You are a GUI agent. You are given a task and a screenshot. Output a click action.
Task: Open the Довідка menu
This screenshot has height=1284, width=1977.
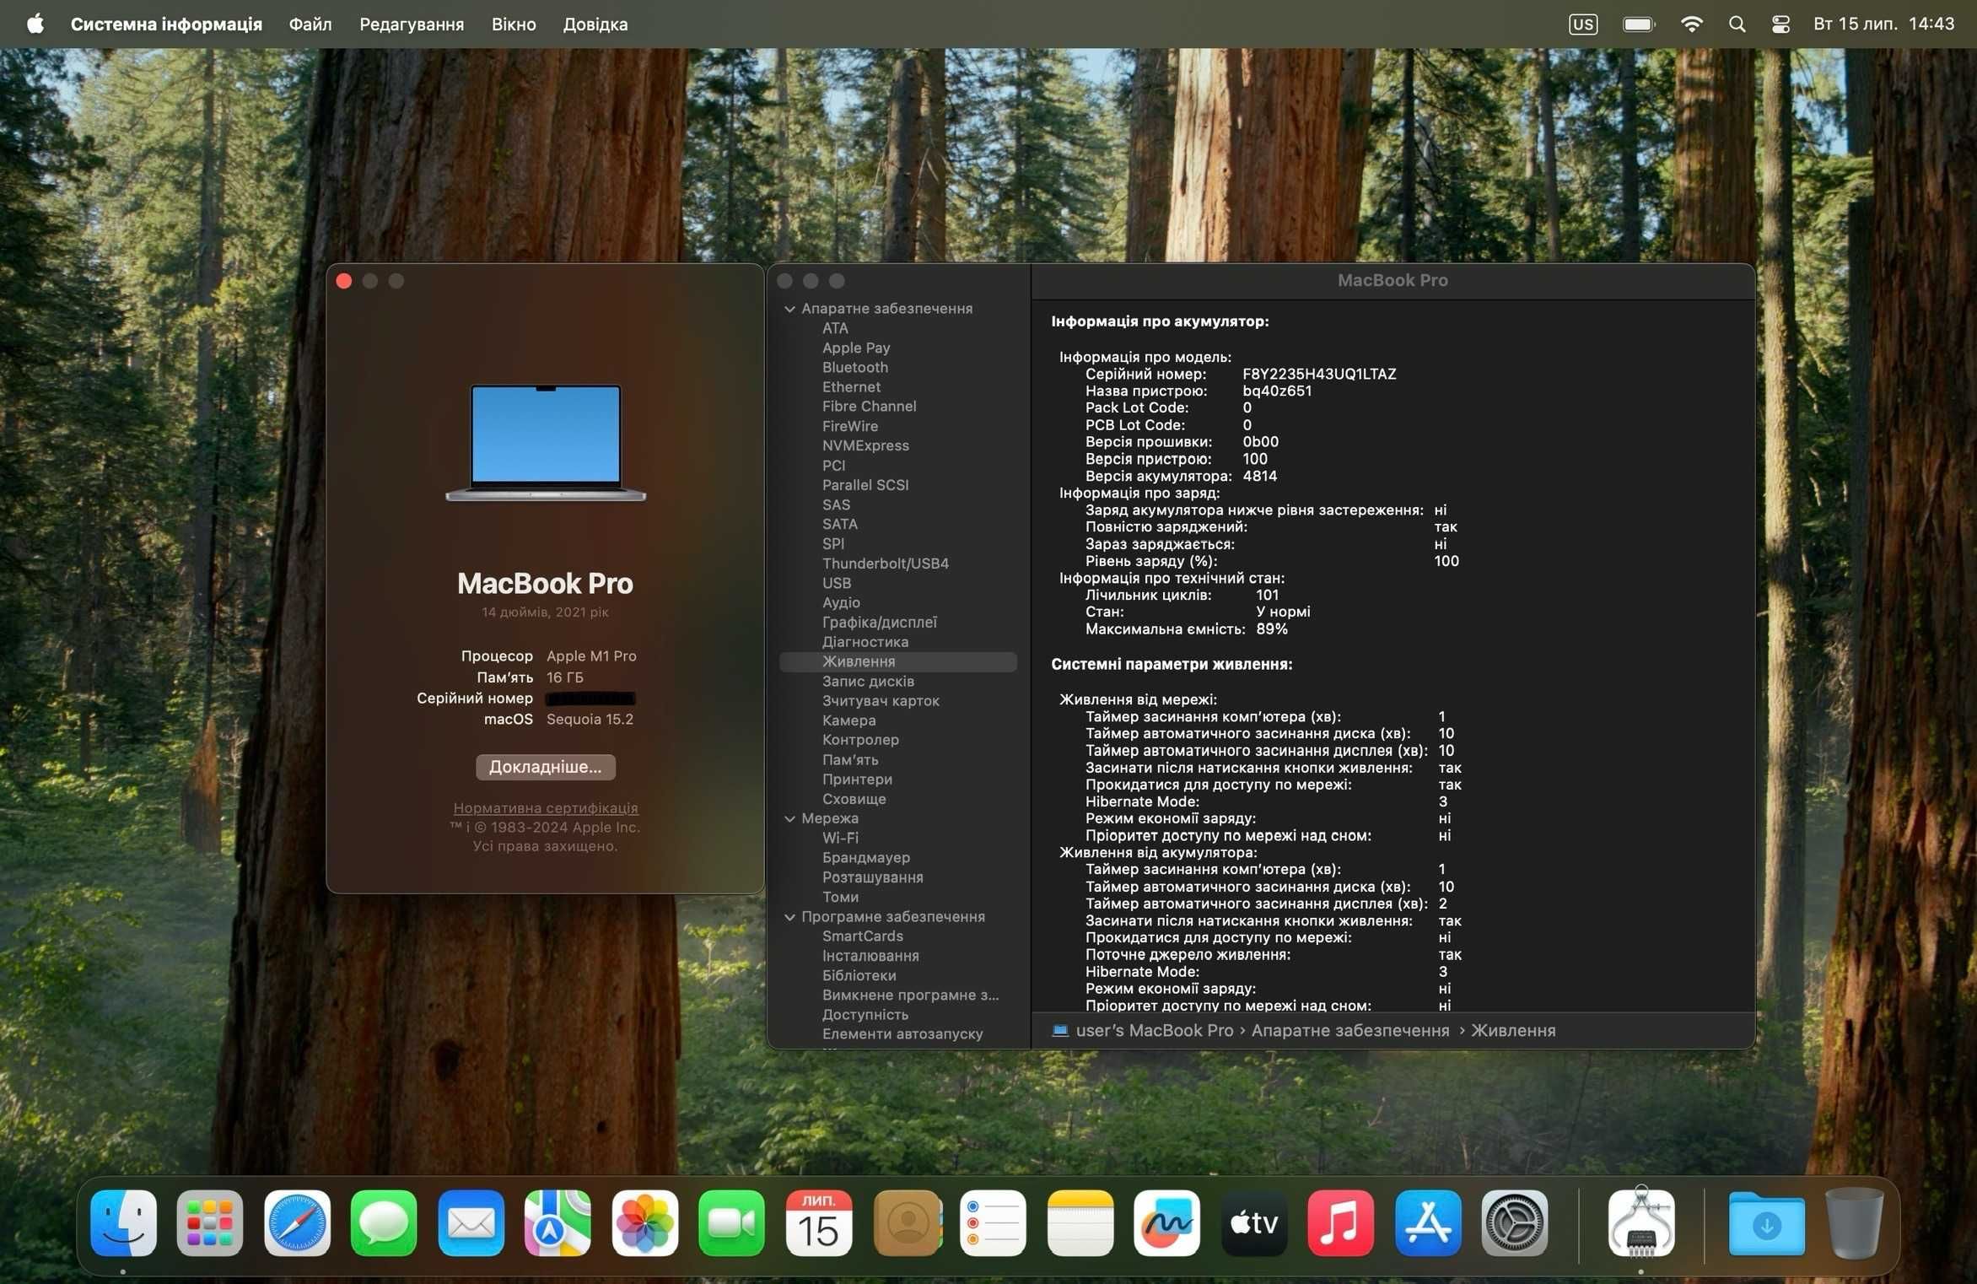point(595,24)
